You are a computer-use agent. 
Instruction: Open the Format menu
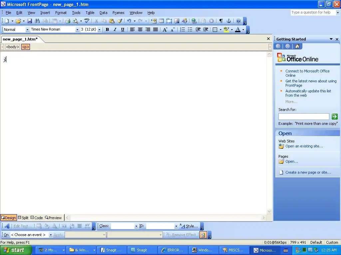[61, 13]
